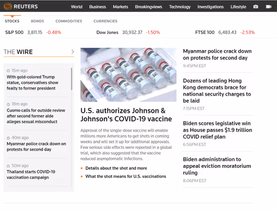277x210 pixels.
Task: Switch to the Commodities tab
Action: point(69,21)
